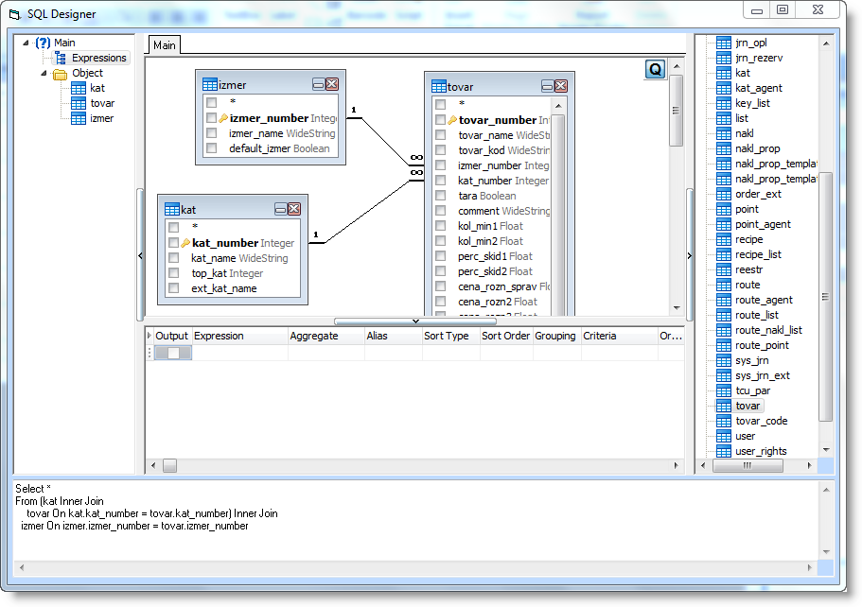The width and height of the screenshot is (862, 607).
Task: Switch to the Main tab
Action: 165,45
